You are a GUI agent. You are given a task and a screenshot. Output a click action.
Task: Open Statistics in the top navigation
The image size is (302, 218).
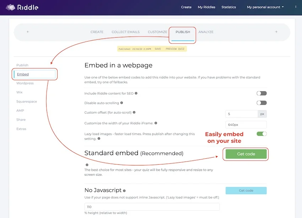tap(228, 7)
